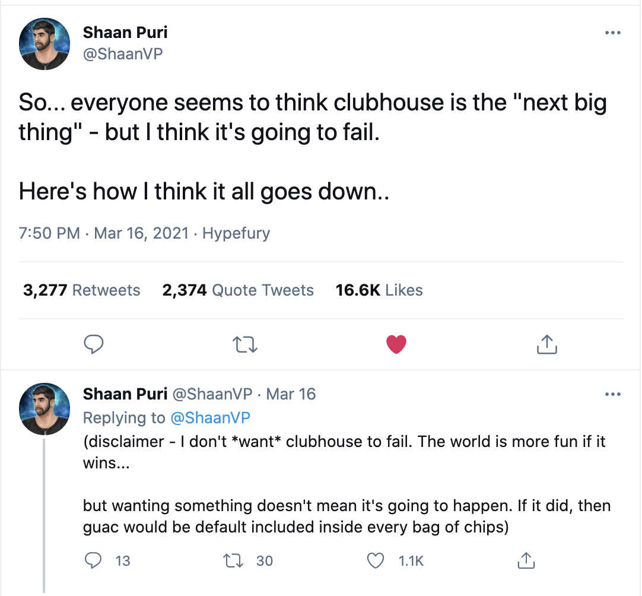This screenshot has width=642, height=596.
Task: Reply to the disclaimer tweet with 13 replies
Action: (x=94, y=560)
